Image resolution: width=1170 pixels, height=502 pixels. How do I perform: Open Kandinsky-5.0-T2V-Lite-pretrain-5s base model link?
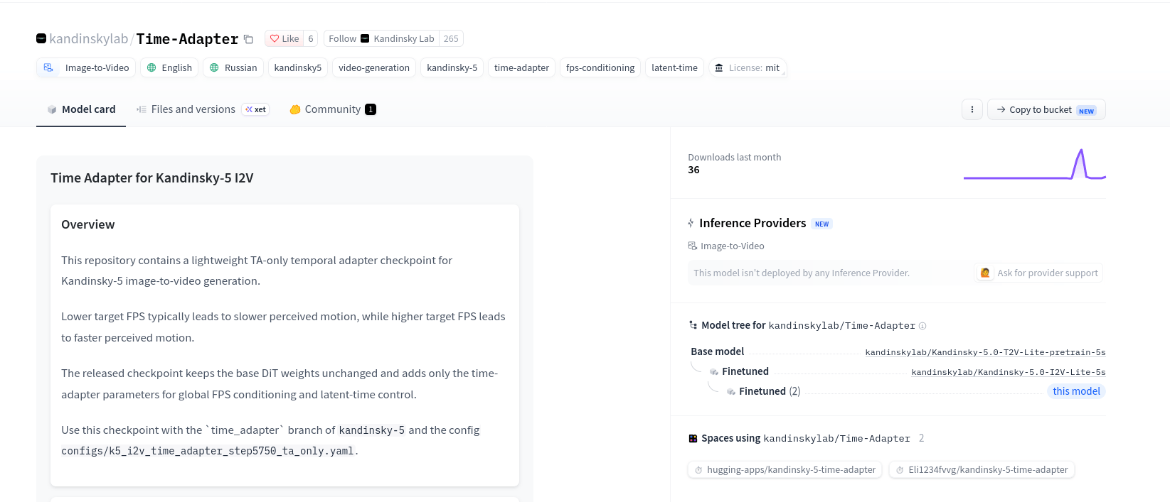985,352
